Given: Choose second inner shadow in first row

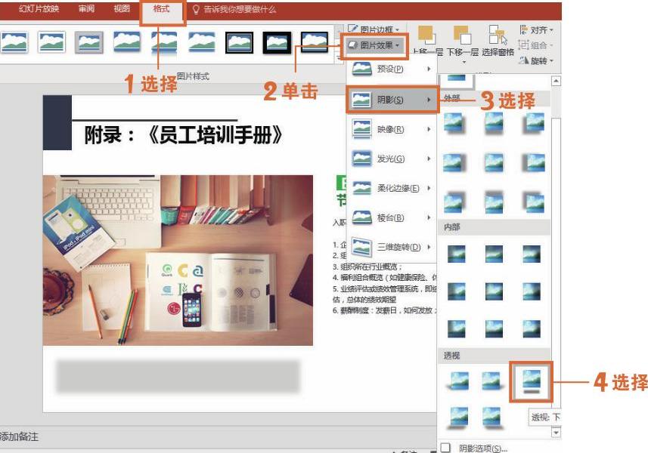Looking at the screenshot, I should pyautogui.click(x=494, y=254).
